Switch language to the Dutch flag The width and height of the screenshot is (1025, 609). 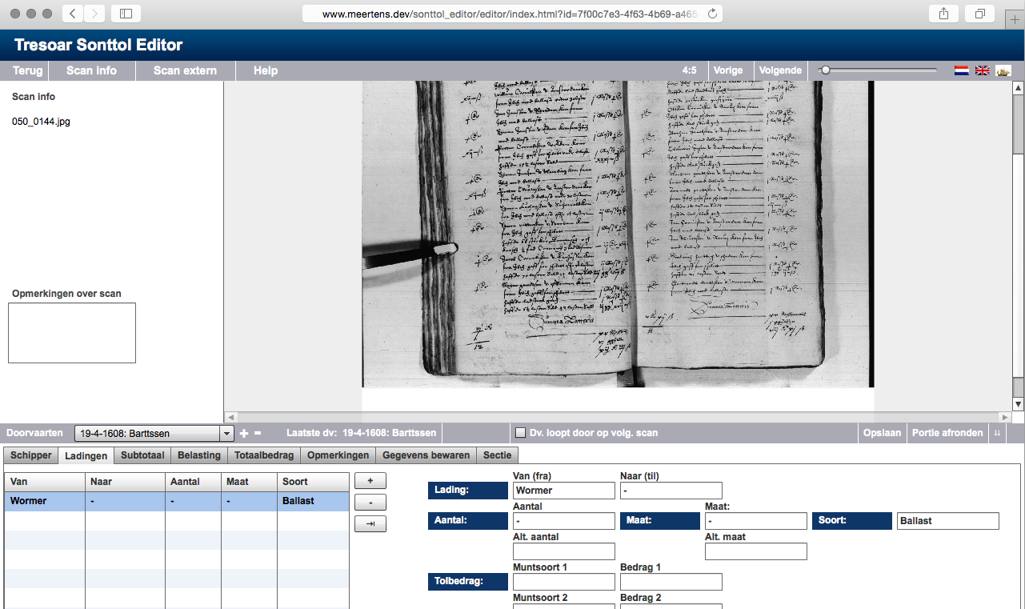click(x=962, y=70)
